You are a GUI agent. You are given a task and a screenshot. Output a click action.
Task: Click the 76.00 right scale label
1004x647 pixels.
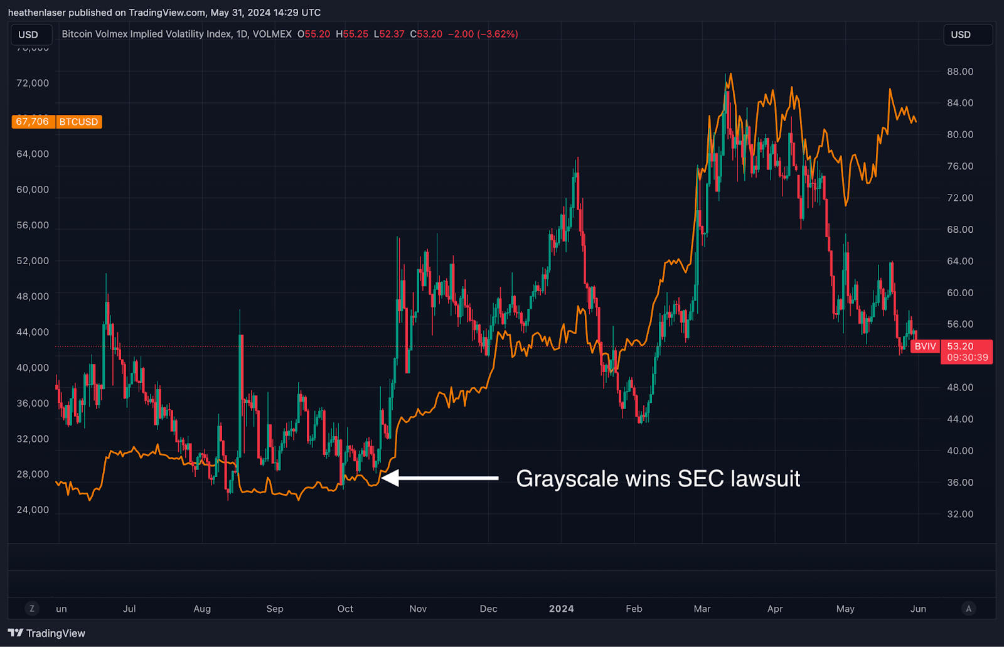(x=960, y=166)
